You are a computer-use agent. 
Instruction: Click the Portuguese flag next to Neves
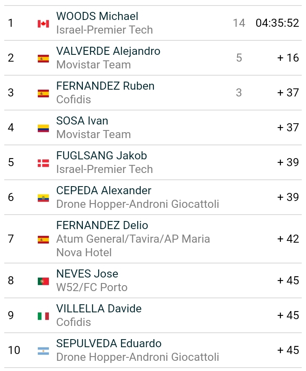[x=43, y=281]
